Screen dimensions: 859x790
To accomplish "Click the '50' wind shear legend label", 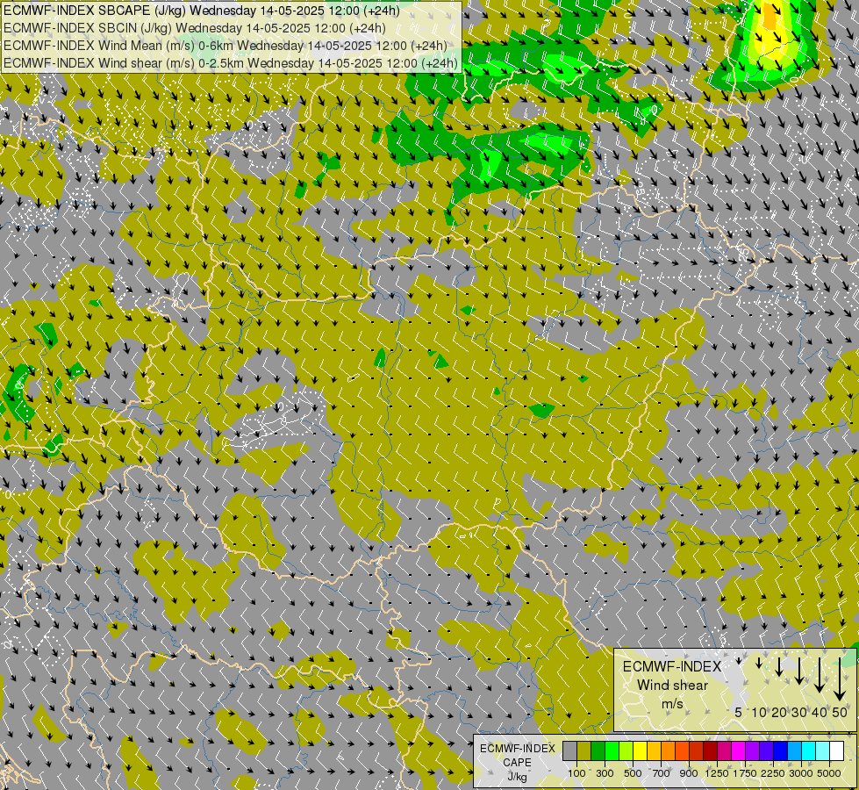I will [840, 712].
